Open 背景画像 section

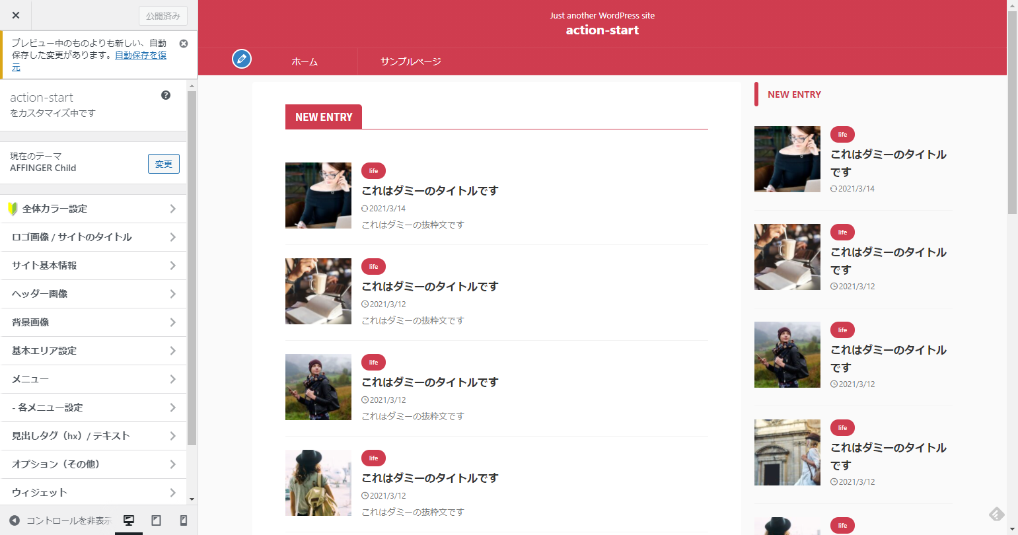pos(94,322)
